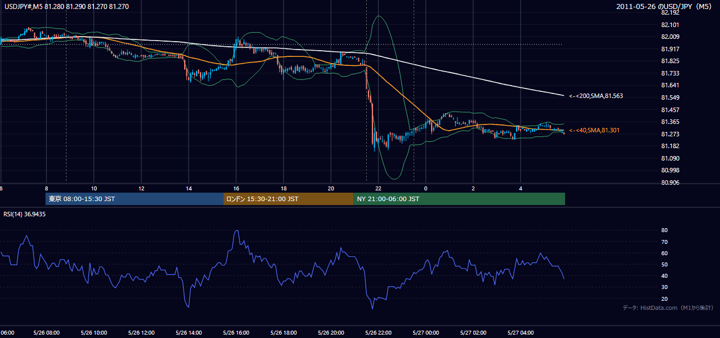This screenshot has width=720, height=338.
Task: Click price axis value 81.365
Action: click(670, 122)
